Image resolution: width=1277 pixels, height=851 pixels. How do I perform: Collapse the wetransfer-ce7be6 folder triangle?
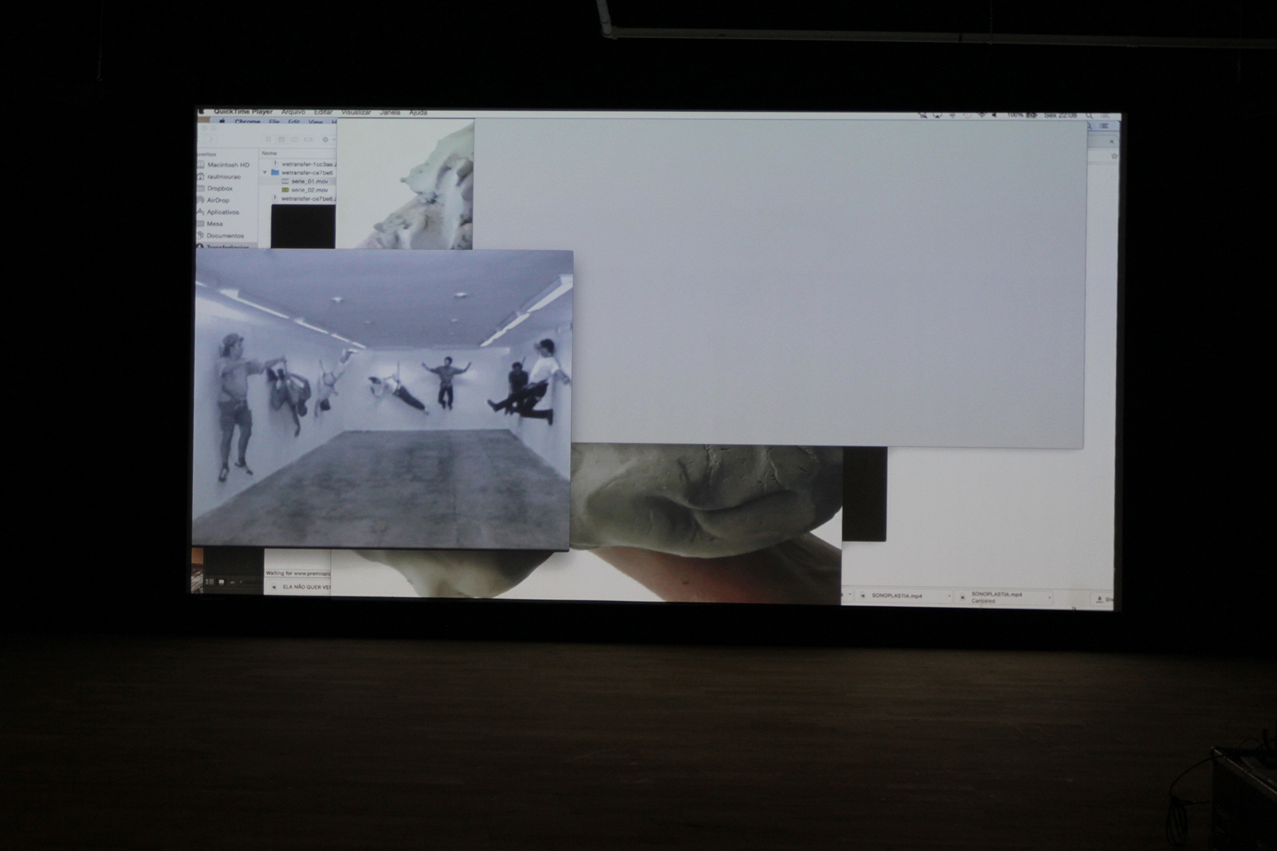pyautogui.click(x=265, y=172)
